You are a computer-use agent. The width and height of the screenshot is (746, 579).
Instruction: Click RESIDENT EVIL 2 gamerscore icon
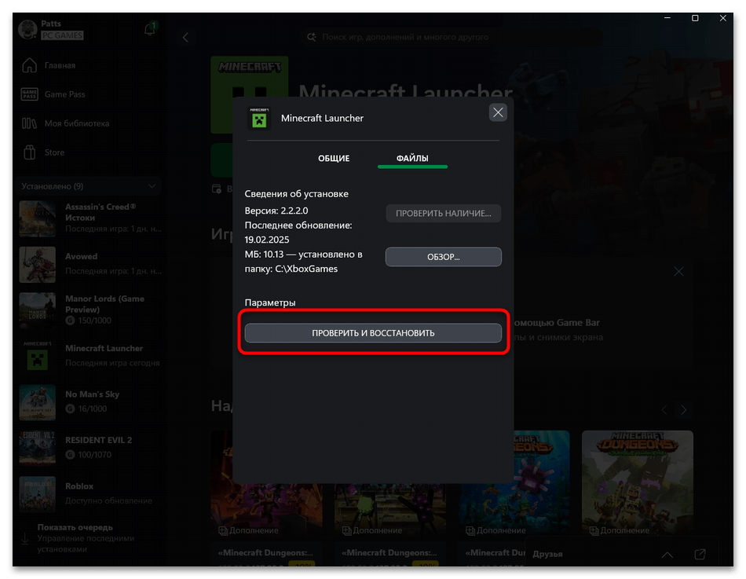pyautogui.click(x=70, y=455)
